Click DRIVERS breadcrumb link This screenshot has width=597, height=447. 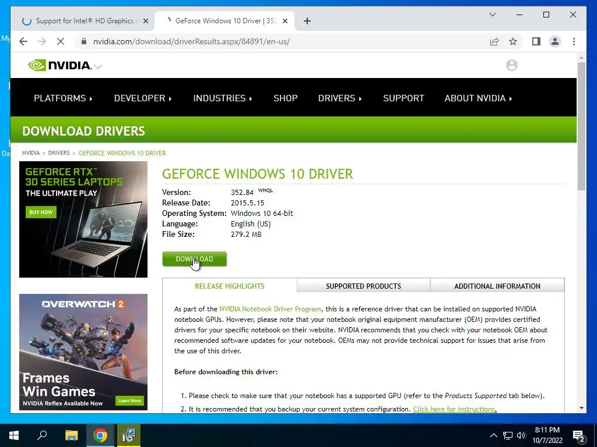(59, 153)
